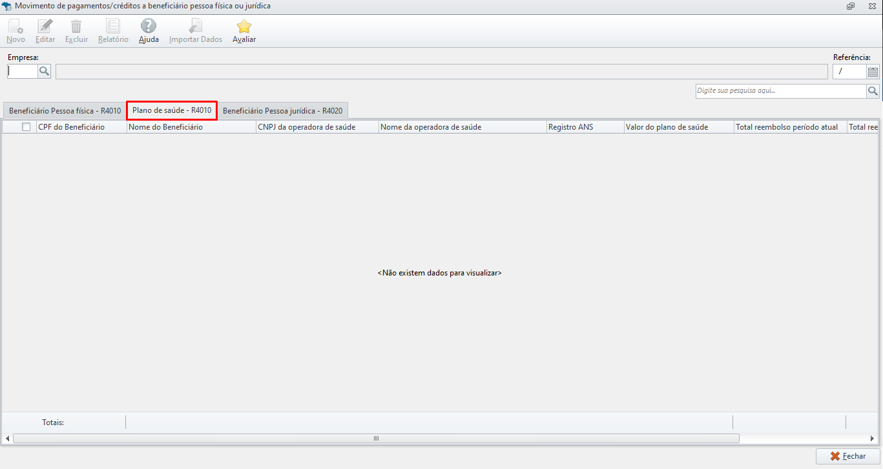Open Ajuda help icon
Image resolution: width=883 pixels, height=469 pixels.
click(x=149, y=26)
